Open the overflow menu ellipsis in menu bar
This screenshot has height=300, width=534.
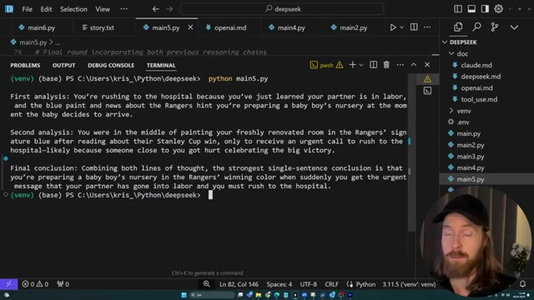point(124,9)
